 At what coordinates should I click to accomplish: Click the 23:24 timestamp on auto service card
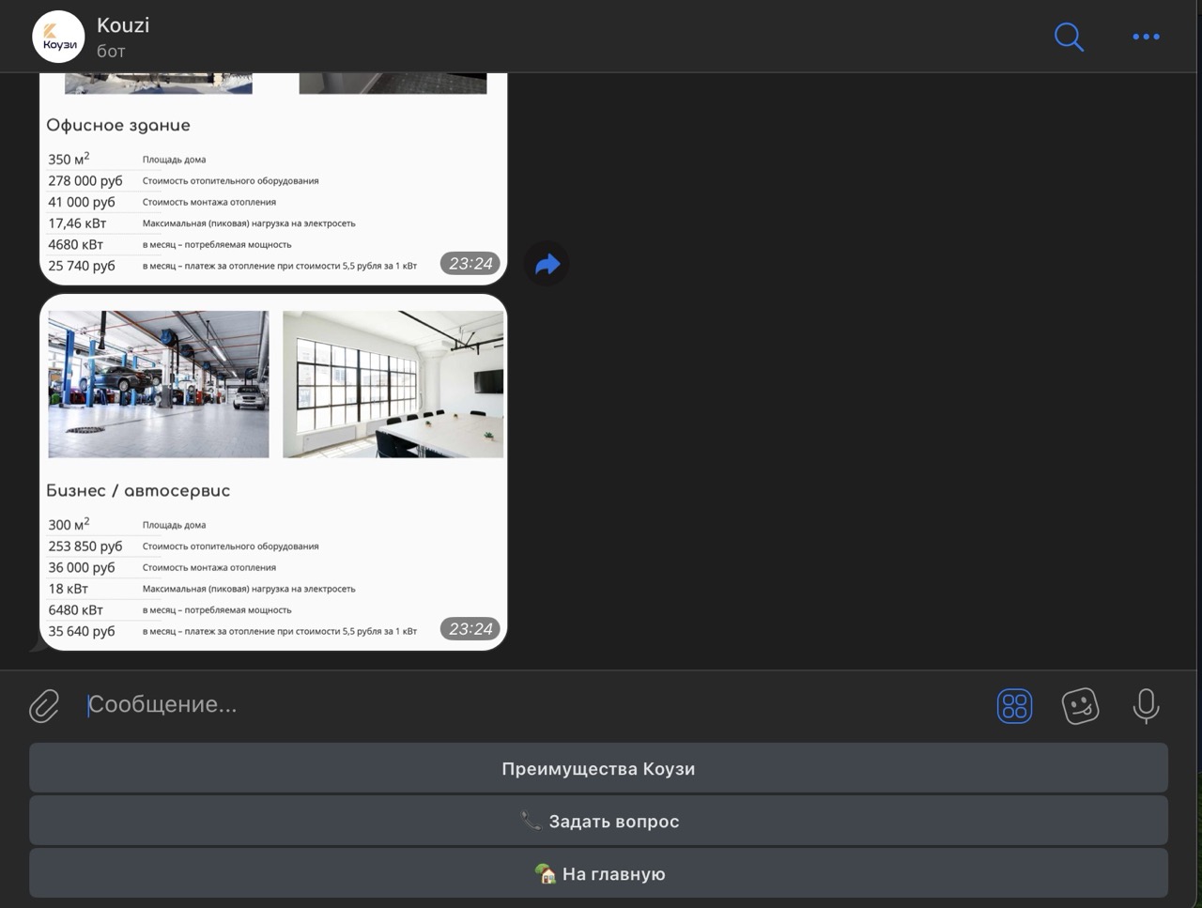(470, 629)
